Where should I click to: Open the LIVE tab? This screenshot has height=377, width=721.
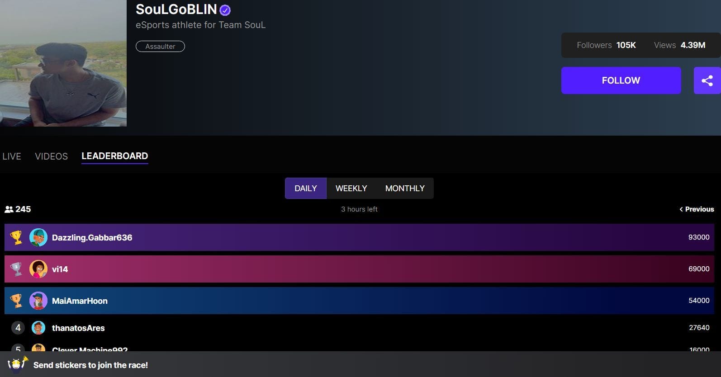pyautogui.click(x=12, y=156)
